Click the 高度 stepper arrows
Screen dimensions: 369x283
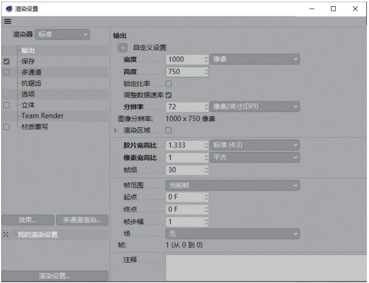(206, 72)
